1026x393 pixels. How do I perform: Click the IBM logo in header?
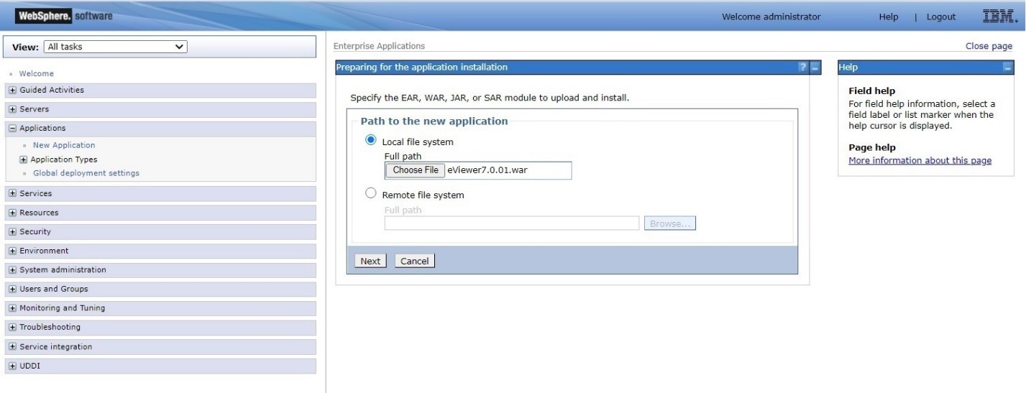(999, 17)
